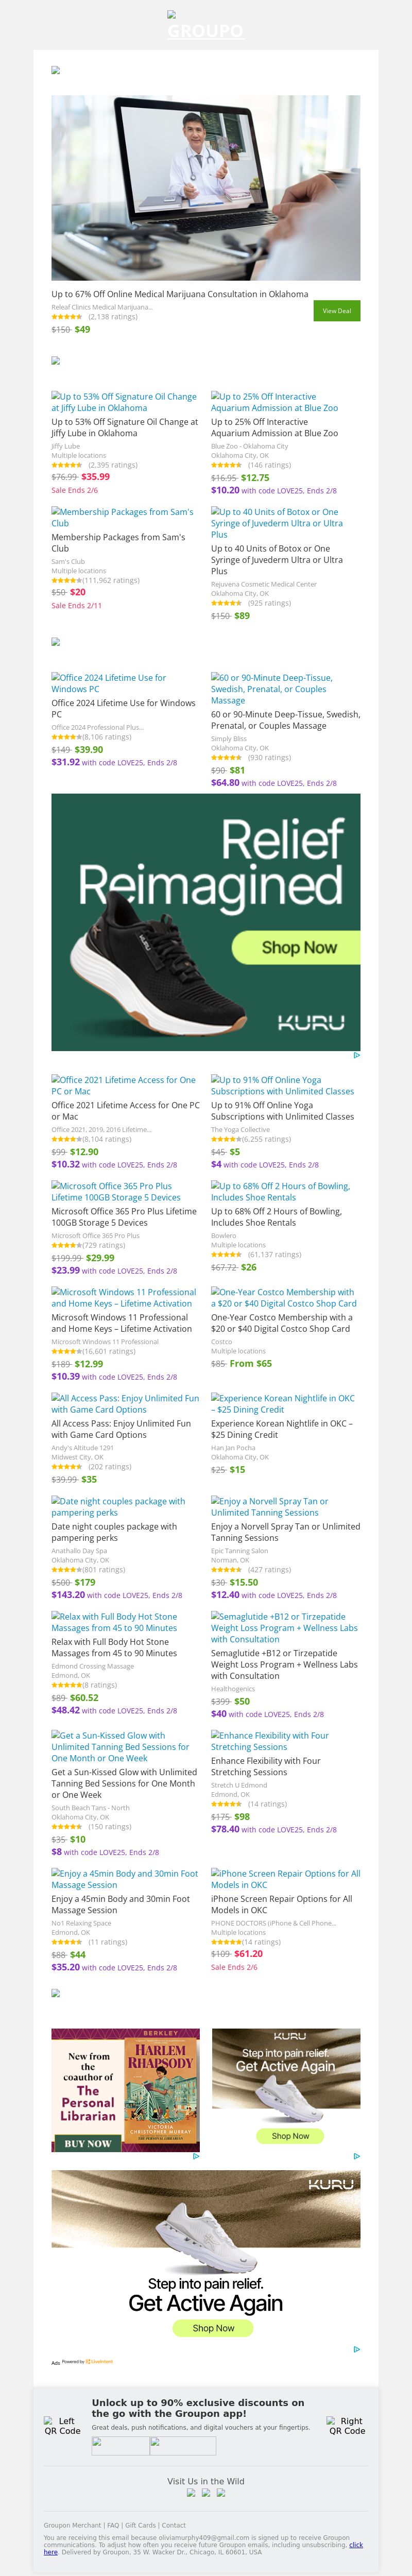Click leftmost social icon under Visit Us
412x2576 pixels.
click(x=191, y=2493)
